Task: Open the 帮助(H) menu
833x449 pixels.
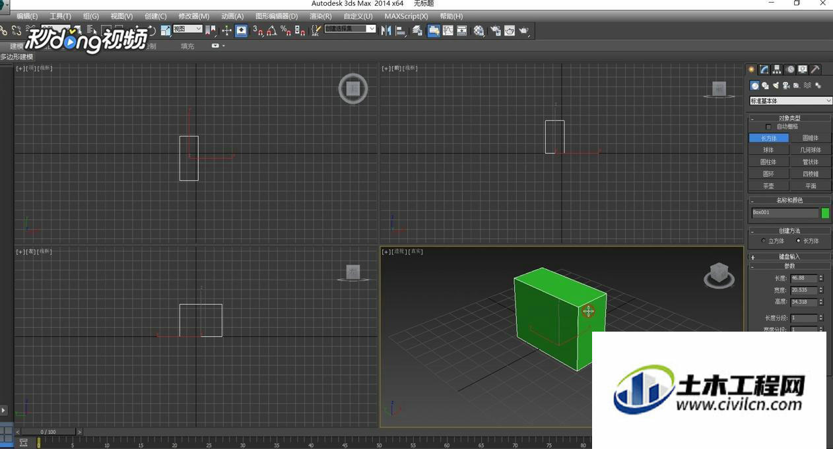Action: tap(451, 16)
